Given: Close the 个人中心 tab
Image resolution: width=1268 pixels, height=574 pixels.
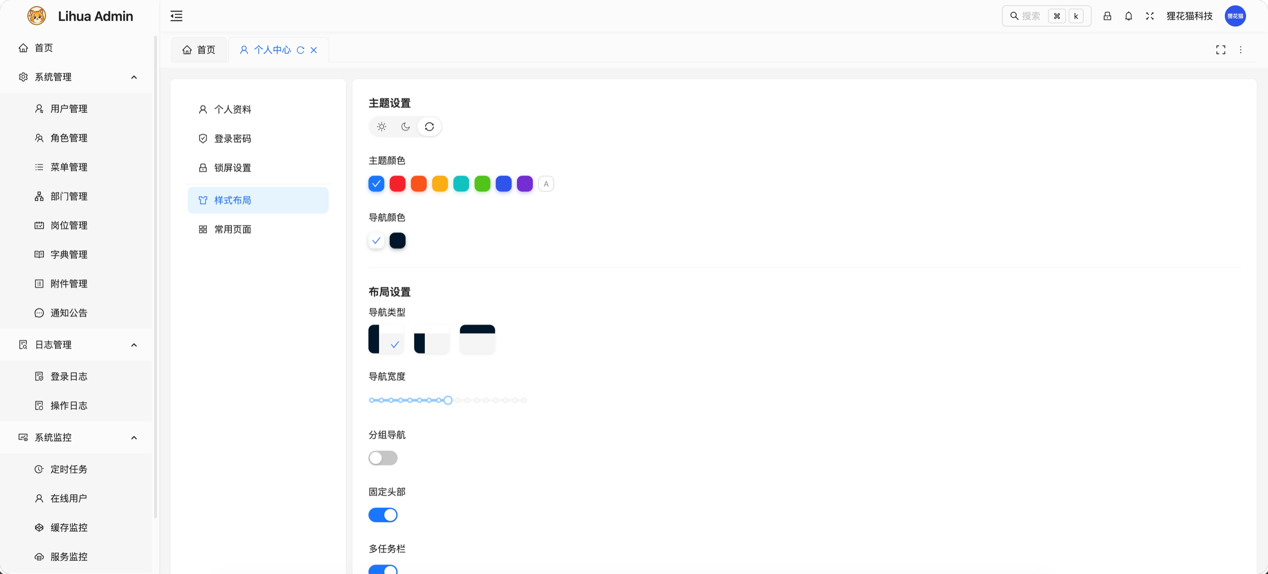Looking at the screenshot, I should point(314,50).
